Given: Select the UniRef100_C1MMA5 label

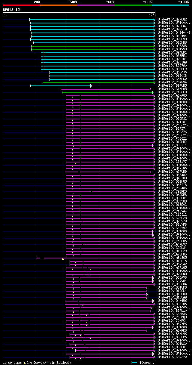Looking at the screenshot, I should [172, 89].
